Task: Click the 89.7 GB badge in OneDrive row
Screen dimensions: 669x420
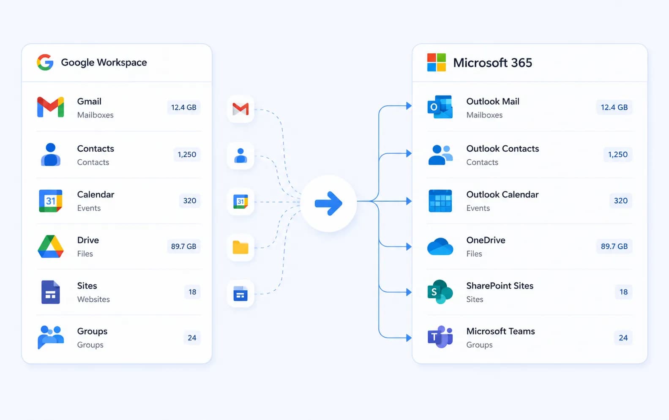Action: point(614,246)
